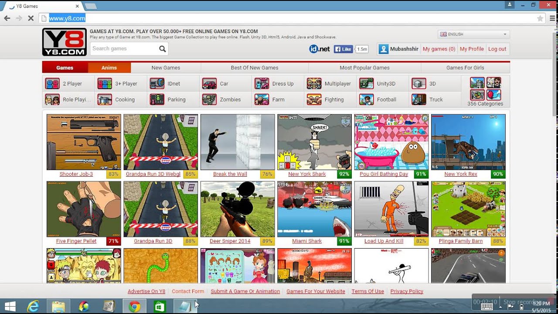This screenshot has width=558, height=314.
Task: Open Shooter Job-3 game thumbnail
Action: click(x=84, y=142)
